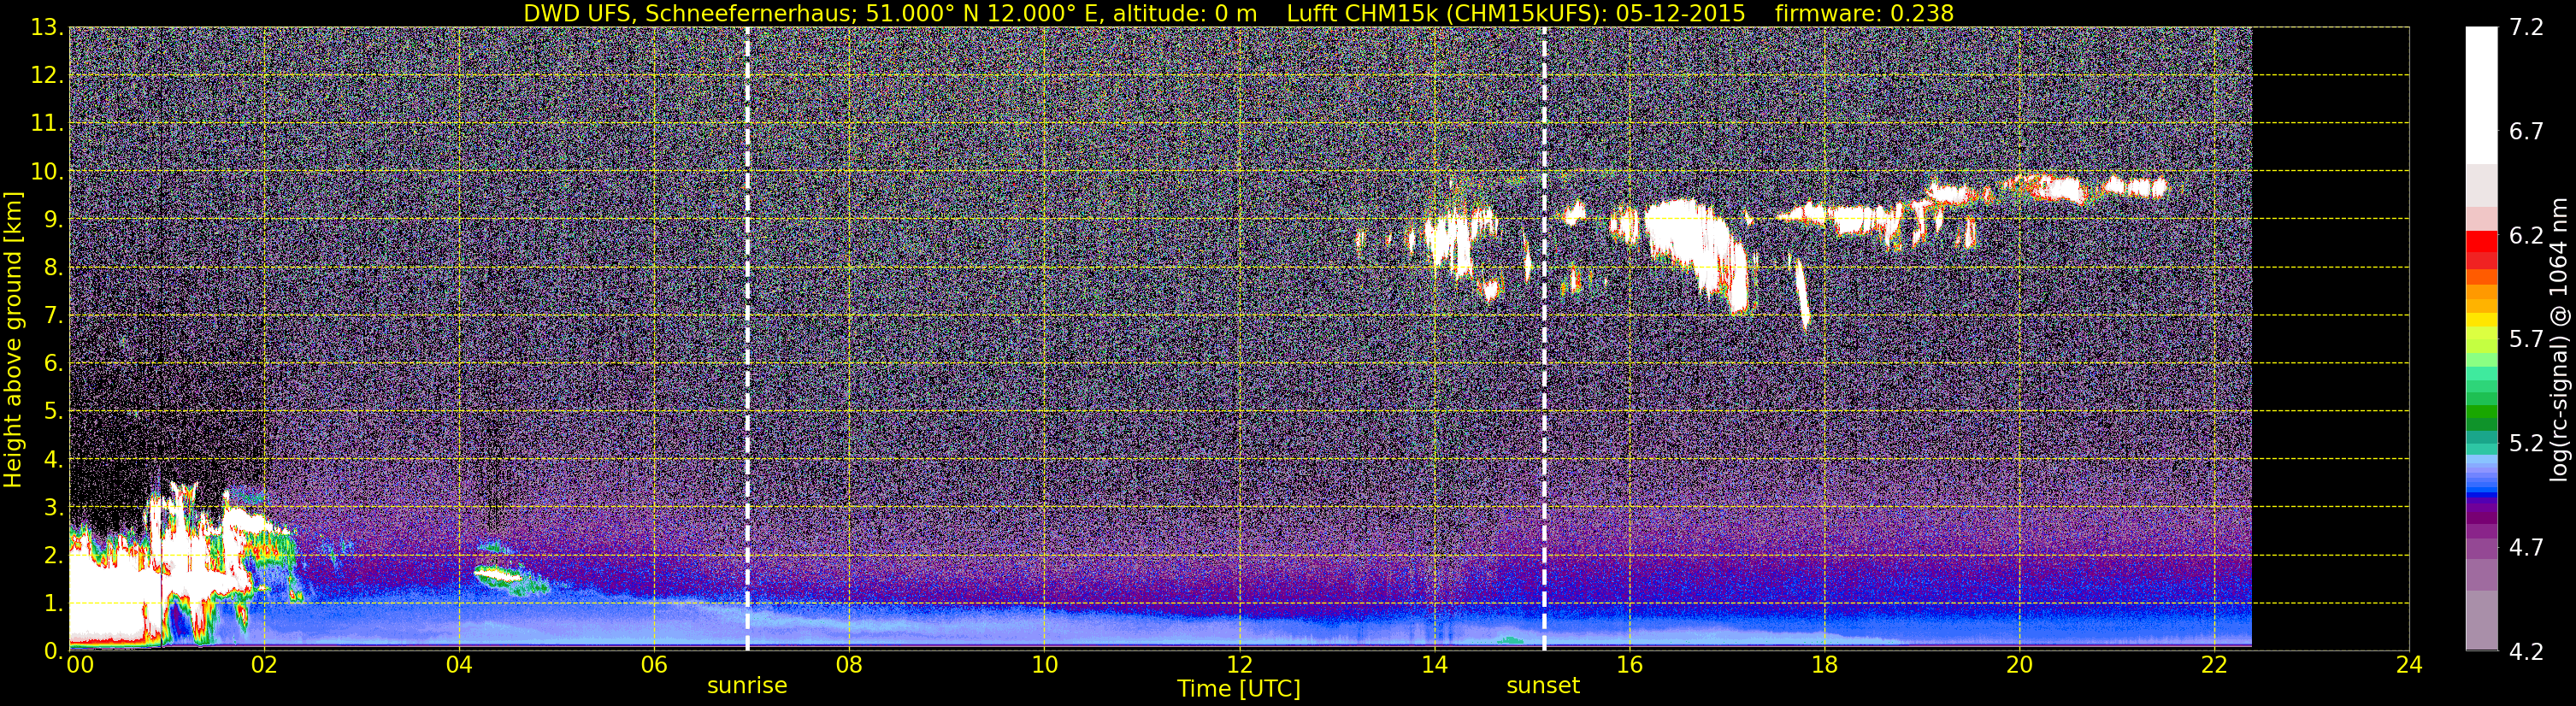This screenshot has height=706, width=2576.
Task: Click the time axis tick '08'
Action: point(848,665)
